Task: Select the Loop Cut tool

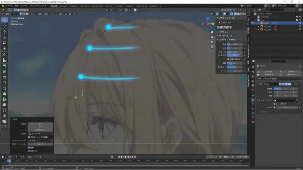Action: coord(5,83)
